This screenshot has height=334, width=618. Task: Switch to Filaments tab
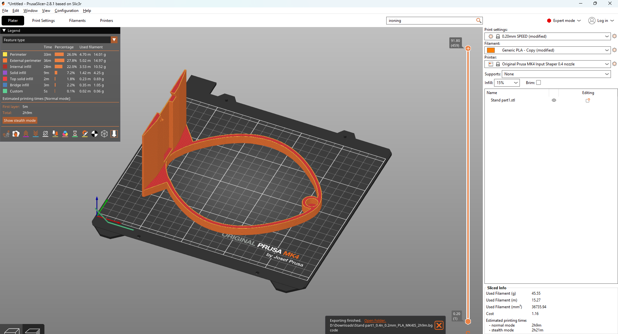(77, 21)
